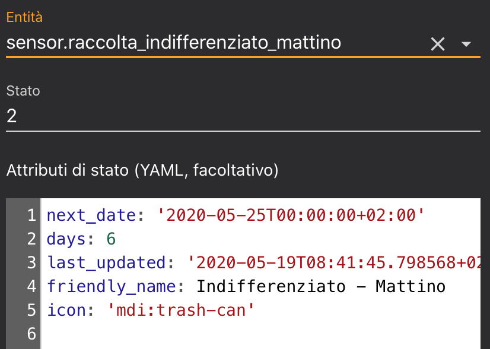This screenshot has width=490, height=349.
Task: Click the Attributi di stato label
Action: tap(142, 171)
